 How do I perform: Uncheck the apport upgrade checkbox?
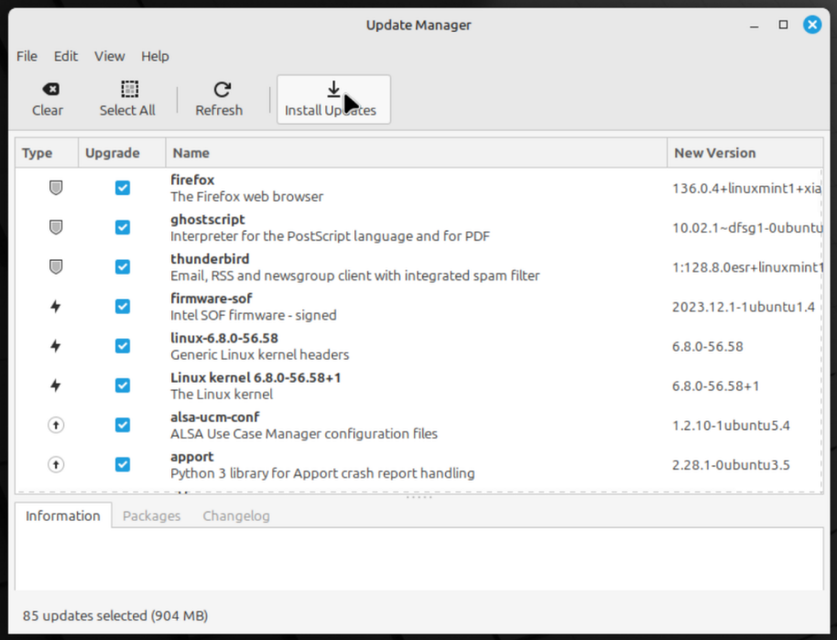pyautogui.click(x=122, y=464)
